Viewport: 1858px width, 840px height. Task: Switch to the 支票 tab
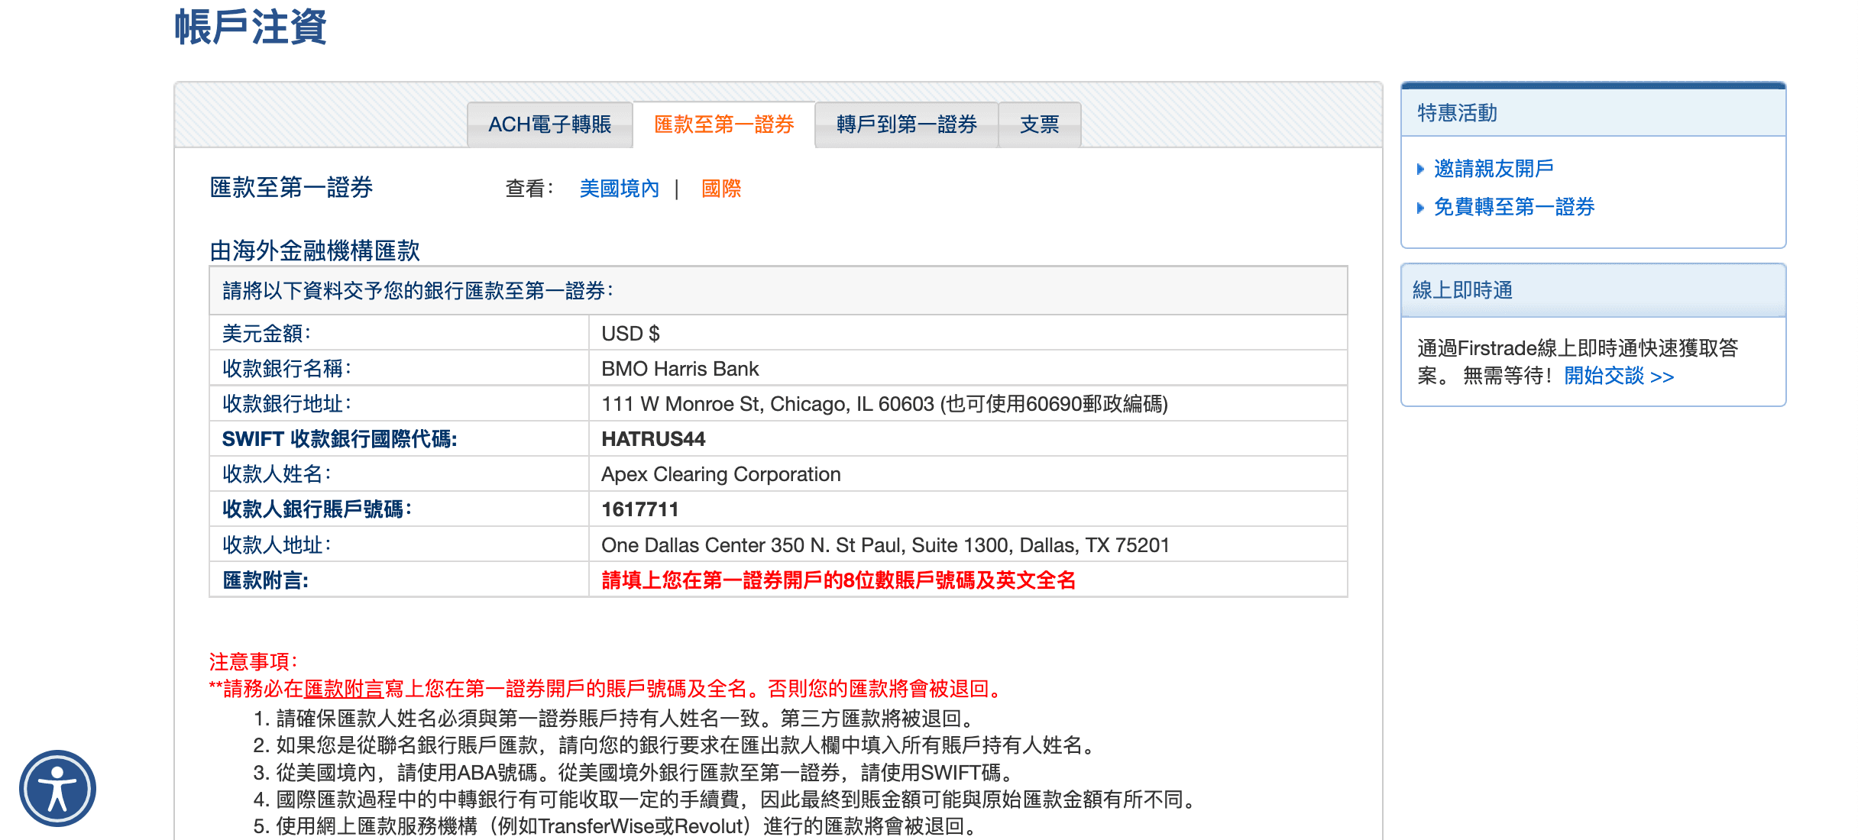coord(1040,124)
